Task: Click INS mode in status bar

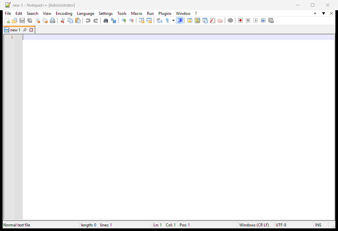Action: (x=318, y=225)
